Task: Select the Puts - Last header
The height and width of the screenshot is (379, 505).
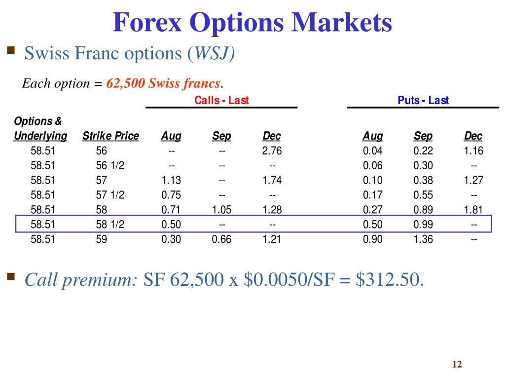Action: tap(423, 100)
